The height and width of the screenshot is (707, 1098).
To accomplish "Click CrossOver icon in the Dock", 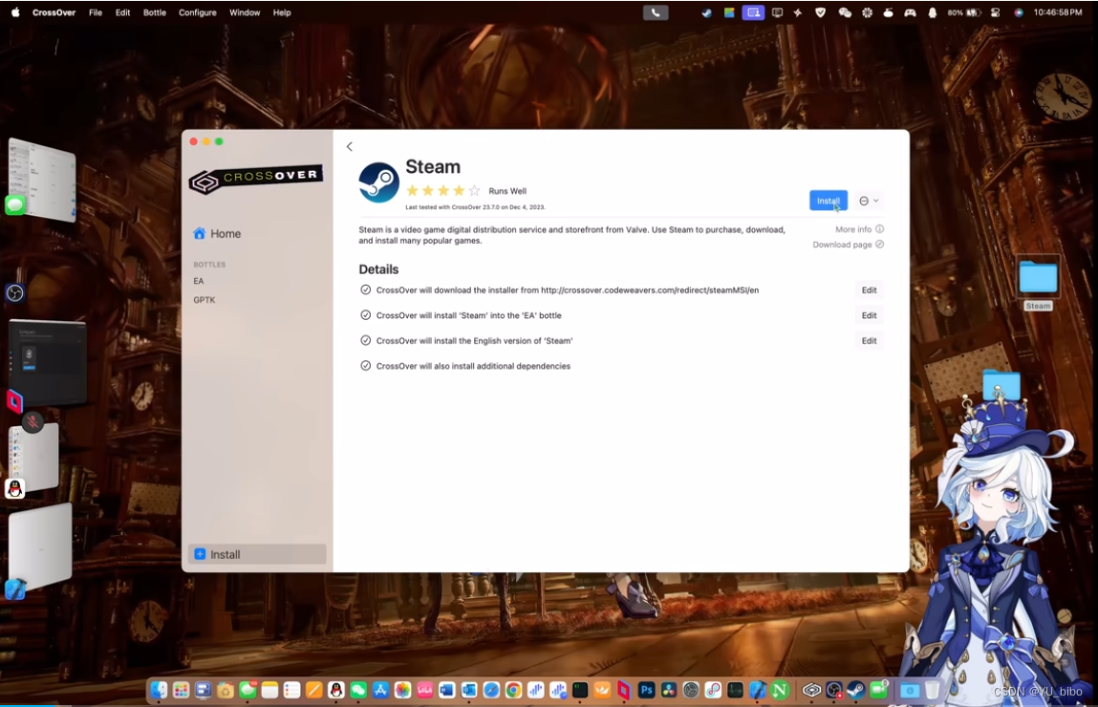I will (x=811, y=690).
